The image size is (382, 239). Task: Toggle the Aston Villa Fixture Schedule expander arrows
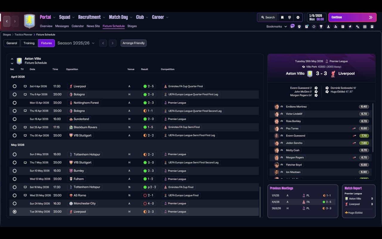click(x=12, y=61)
